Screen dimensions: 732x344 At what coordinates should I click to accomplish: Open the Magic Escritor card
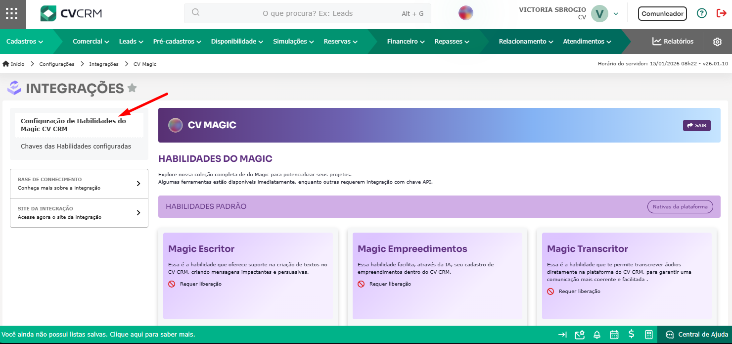tap(248, 276)
